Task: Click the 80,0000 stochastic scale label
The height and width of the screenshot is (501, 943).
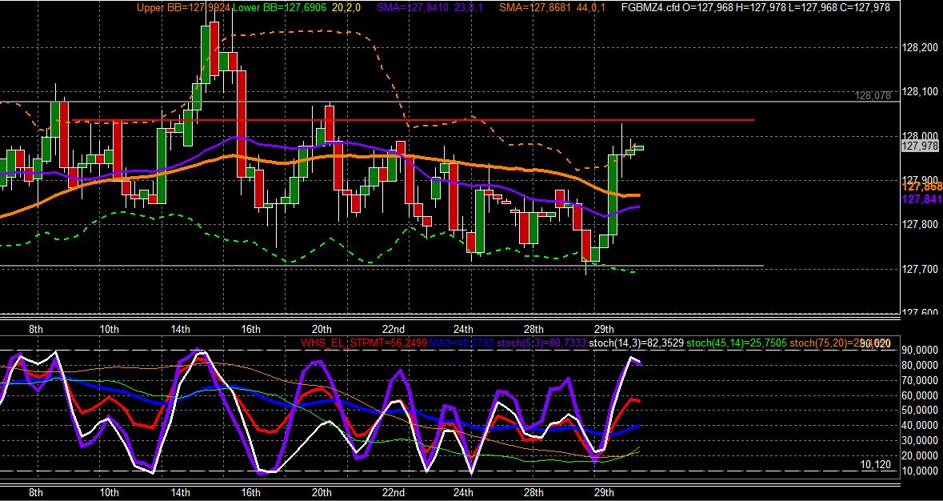Action: [921, 365]
